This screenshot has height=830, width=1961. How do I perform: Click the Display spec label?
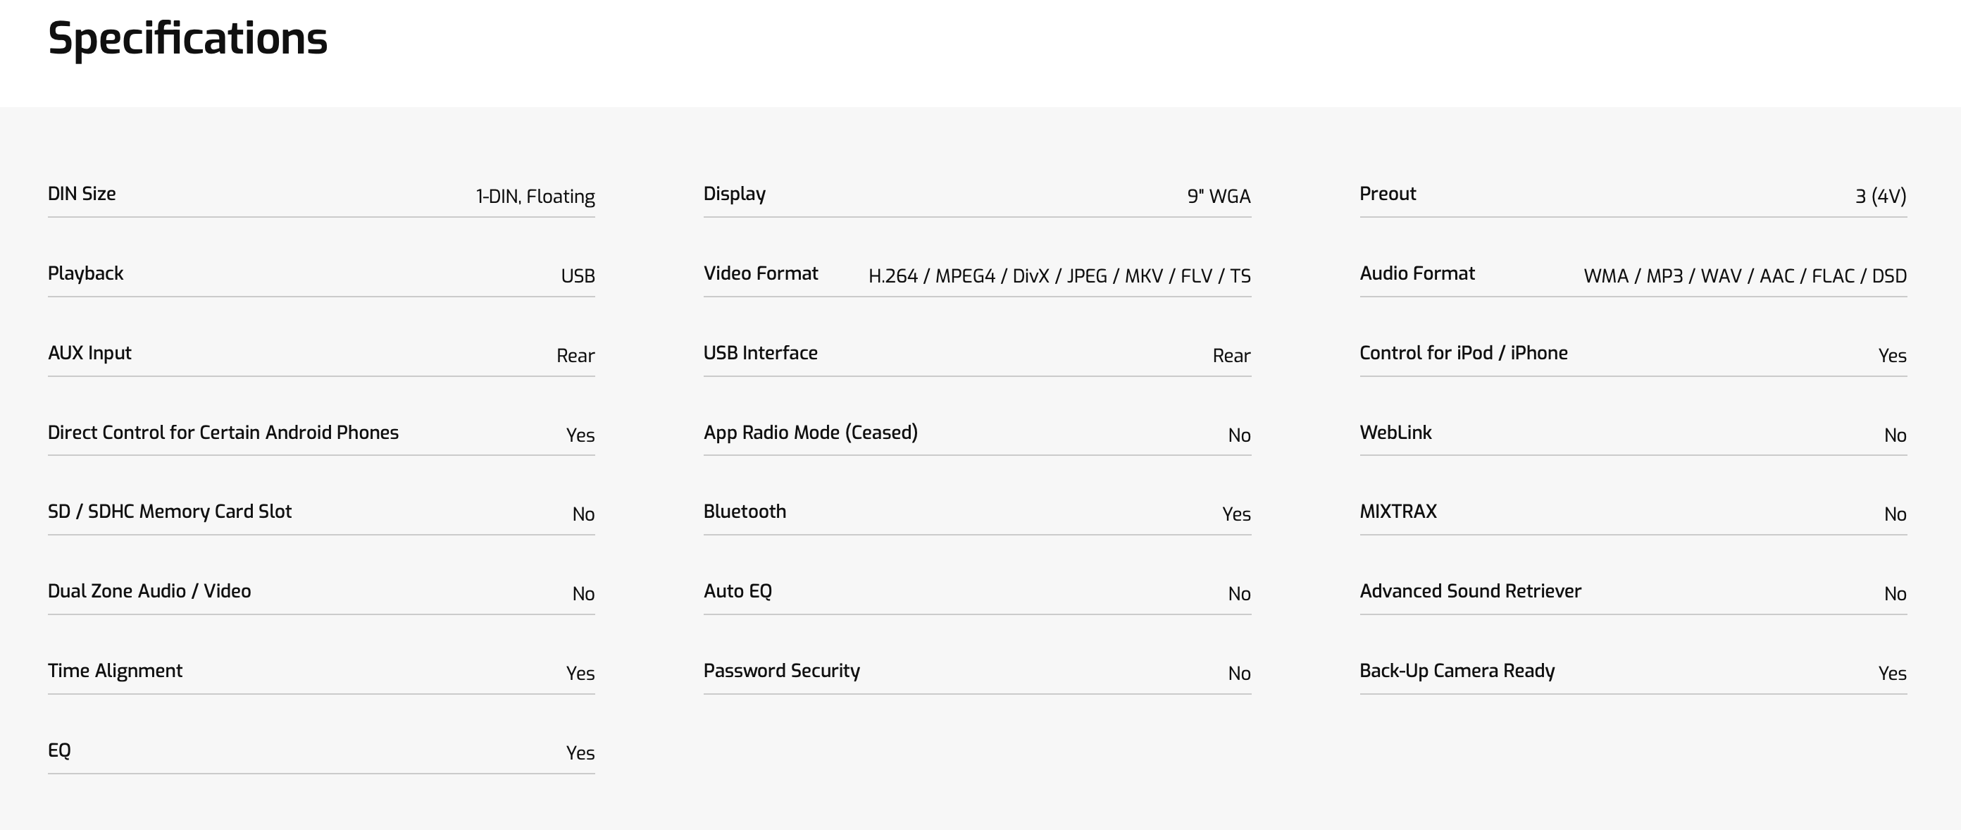pyautogui.click(x=734, y=194)
